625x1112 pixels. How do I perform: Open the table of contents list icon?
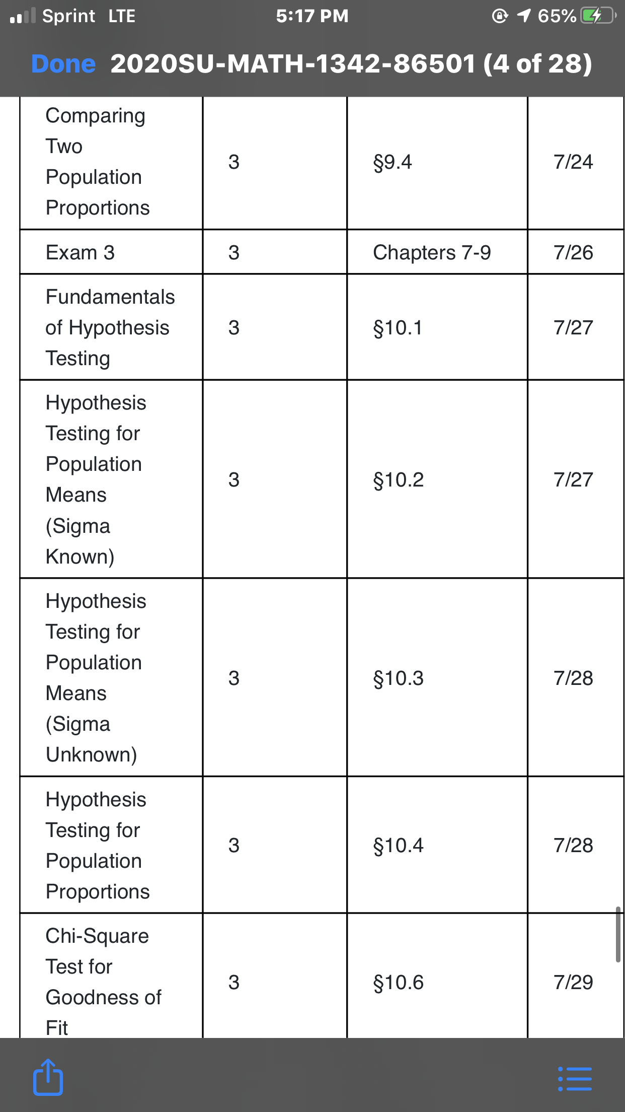click(575, 1079)
